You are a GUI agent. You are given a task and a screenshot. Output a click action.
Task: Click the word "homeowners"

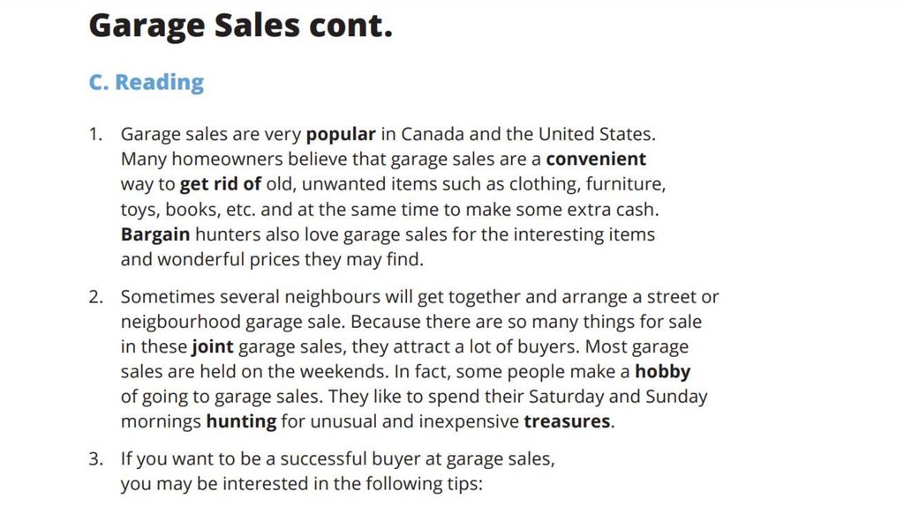pos(230,160)
